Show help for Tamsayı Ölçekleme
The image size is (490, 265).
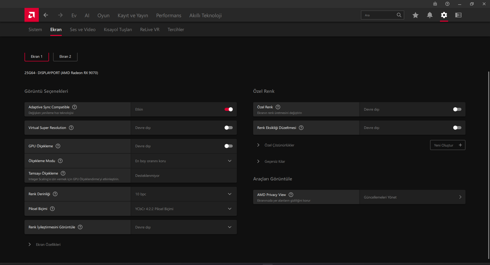pos(63,173)
